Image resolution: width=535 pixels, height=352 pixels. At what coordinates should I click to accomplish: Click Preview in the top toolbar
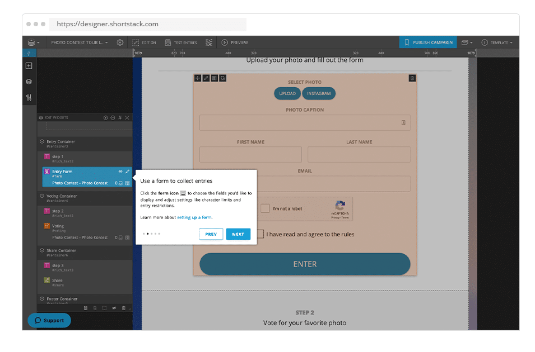point(234,42)
